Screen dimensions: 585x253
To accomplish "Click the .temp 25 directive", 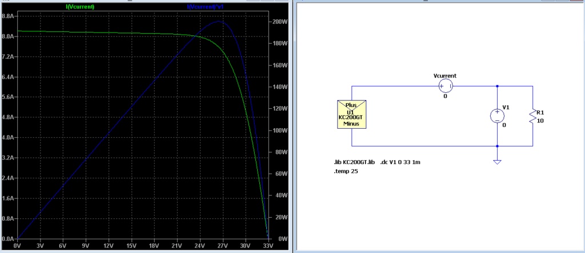I will coord(346,172).
